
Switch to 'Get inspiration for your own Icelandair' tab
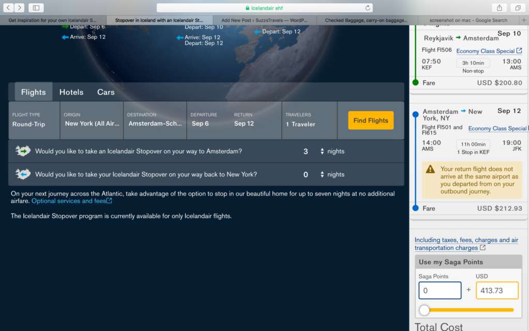coord(53,20)
